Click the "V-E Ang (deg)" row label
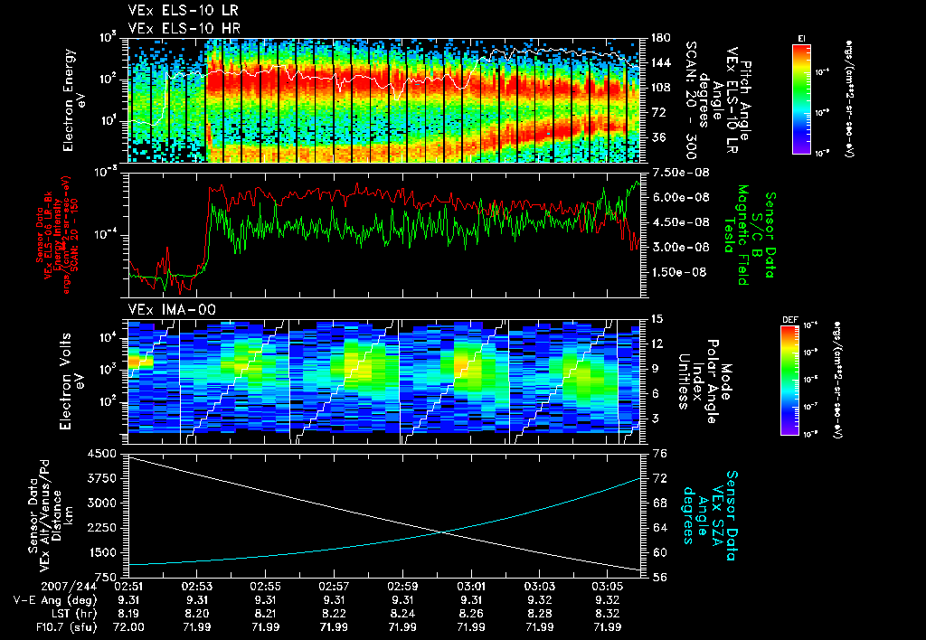This screenshot has width=926, height=640. 55,600
